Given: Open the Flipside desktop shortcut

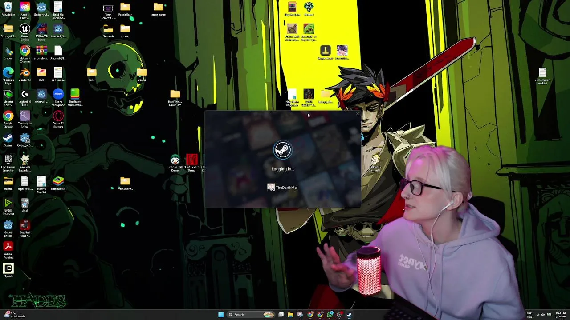Looking at the screenshot, I should (x=8, y=270).
